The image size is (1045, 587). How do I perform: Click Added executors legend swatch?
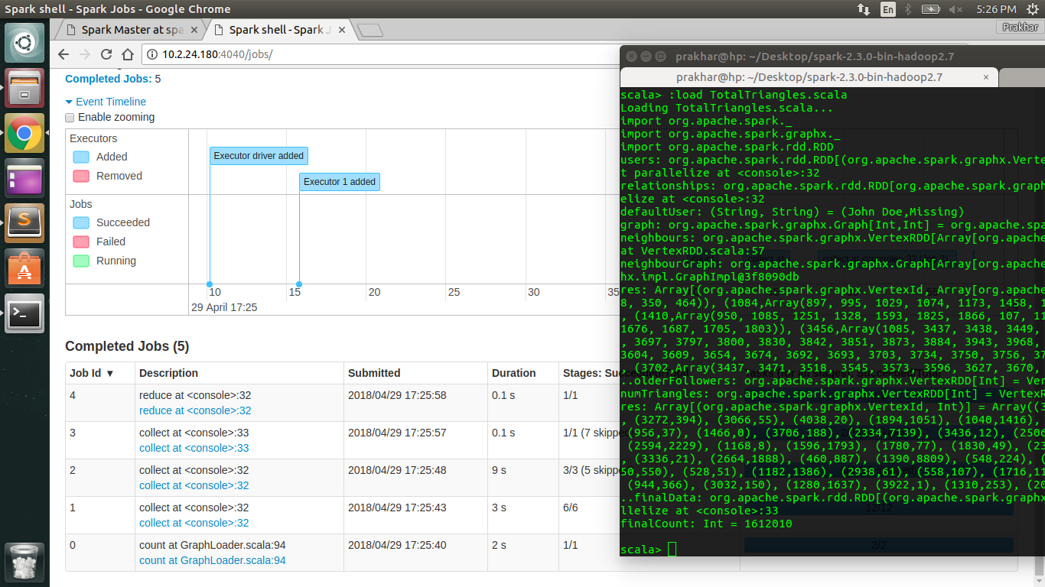pyautogui.click(x=81, y=157)
